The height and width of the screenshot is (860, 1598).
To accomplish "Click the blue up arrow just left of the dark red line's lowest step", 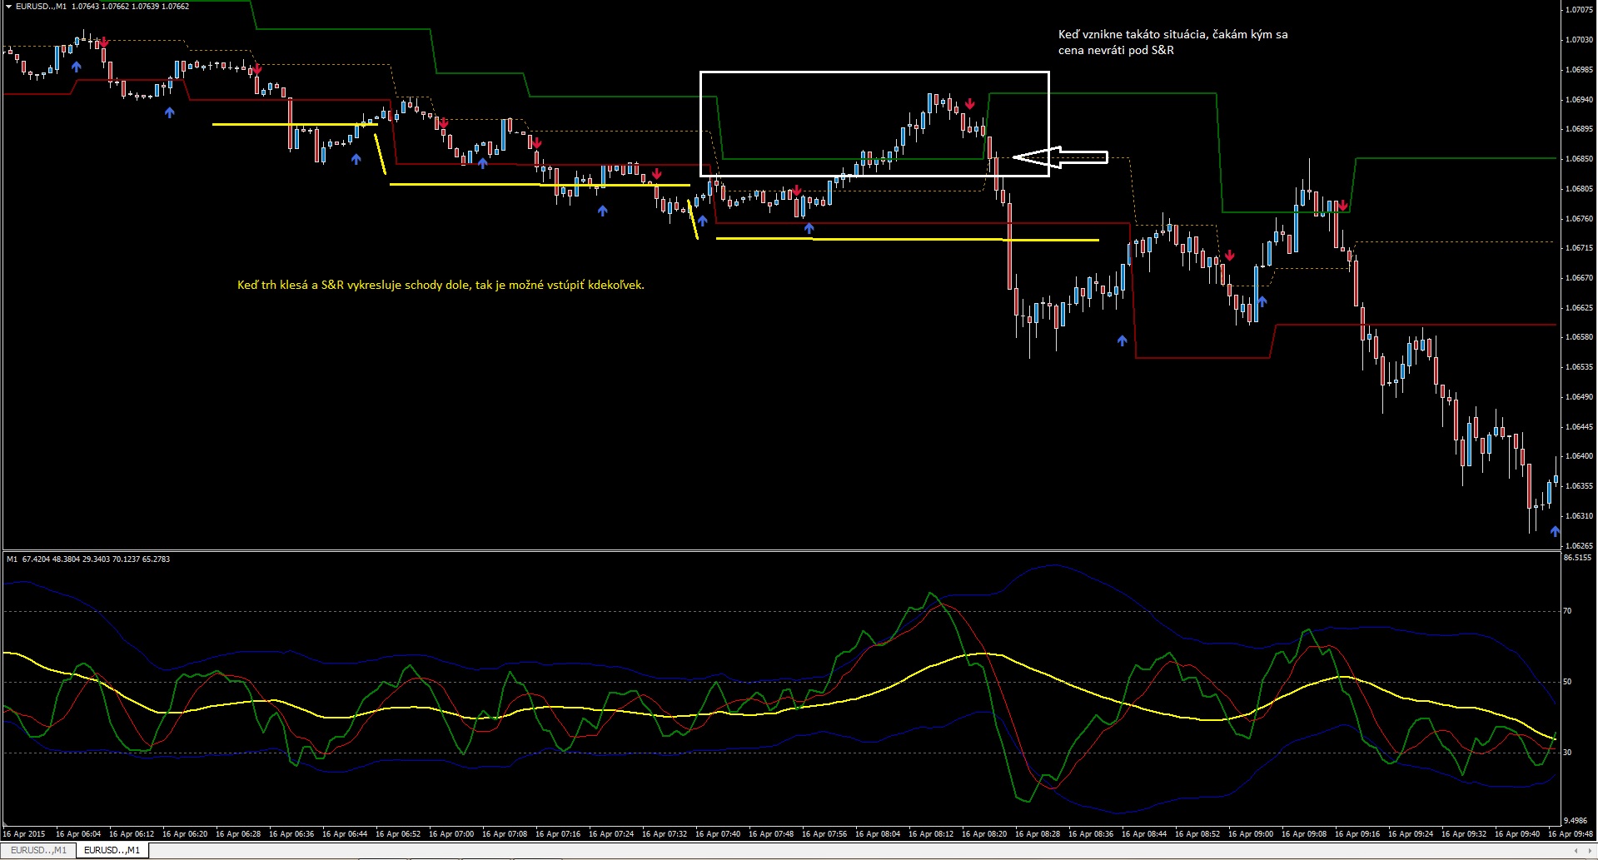I will point(1123,341).
